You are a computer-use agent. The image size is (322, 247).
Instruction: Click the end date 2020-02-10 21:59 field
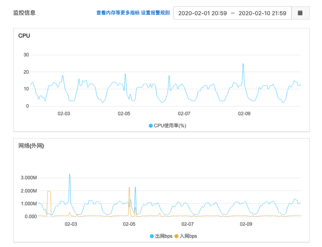[262, 13]
